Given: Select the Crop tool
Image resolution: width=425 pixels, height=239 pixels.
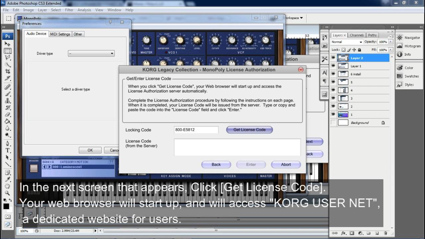Looking at the screenshot, I should pos(8,71).
